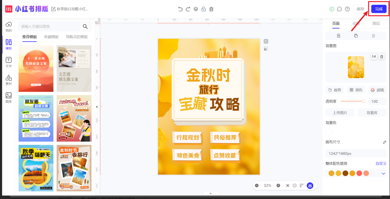
Task: Flip the background image horizontally
Action: click(374, 57)
